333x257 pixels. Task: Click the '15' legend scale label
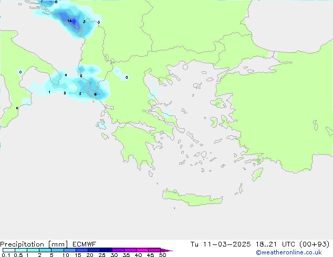78,255
